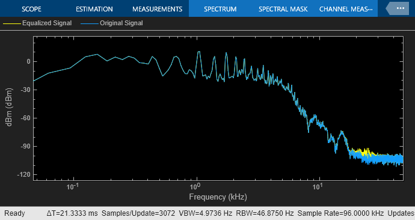Viewport: 415px width, 220px height.
Task: Select the SPECTRUM tab
Action: click(220, 9)
